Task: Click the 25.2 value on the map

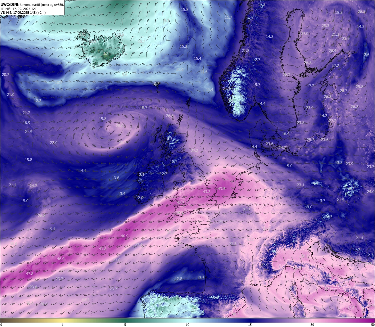Action: pyautogui.click(x=311, y=140)
